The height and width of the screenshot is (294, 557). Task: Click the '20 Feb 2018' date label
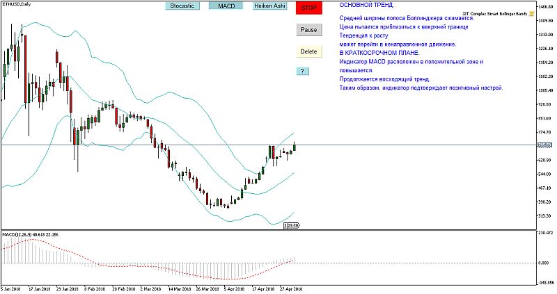pos(124,288)
